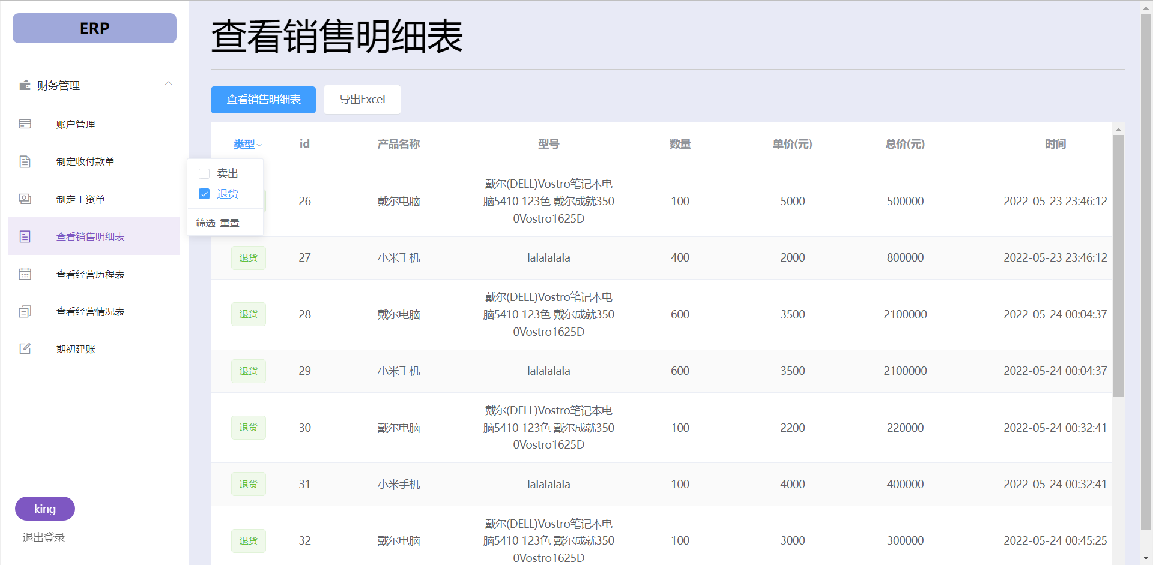Click the king user badge
This screenshot has height=565, width=1153.
tap(45, 509)
